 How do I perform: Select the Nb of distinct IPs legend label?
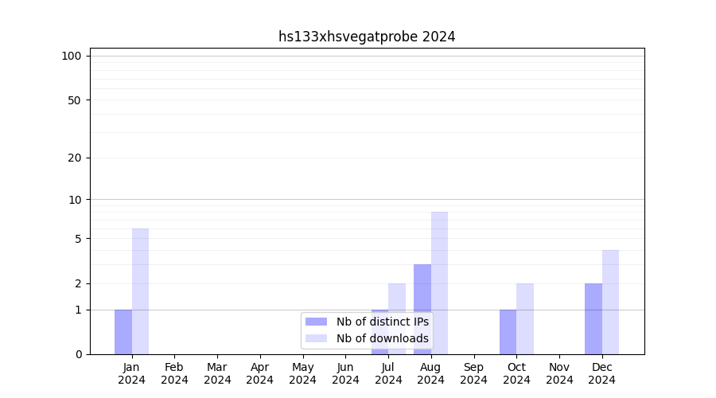click(382, 322)
